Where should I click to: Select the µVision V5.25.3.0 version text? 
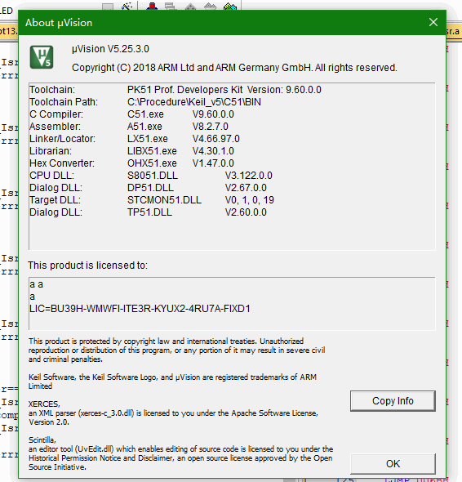click(x=110, y=49)
